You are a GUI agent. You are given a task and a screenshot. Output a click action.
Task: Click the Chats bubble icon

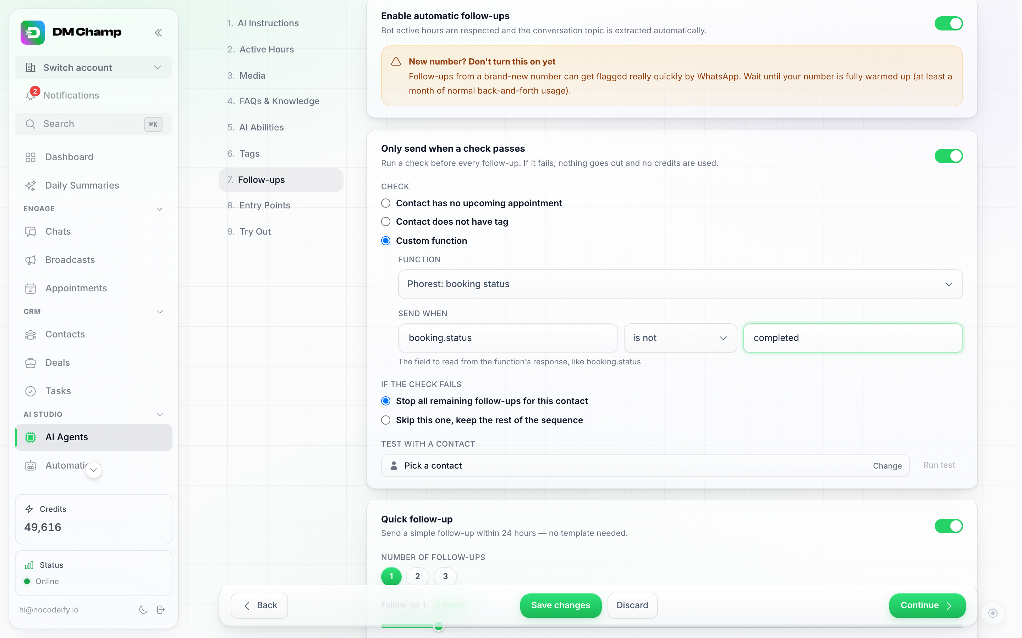[31, 231]
